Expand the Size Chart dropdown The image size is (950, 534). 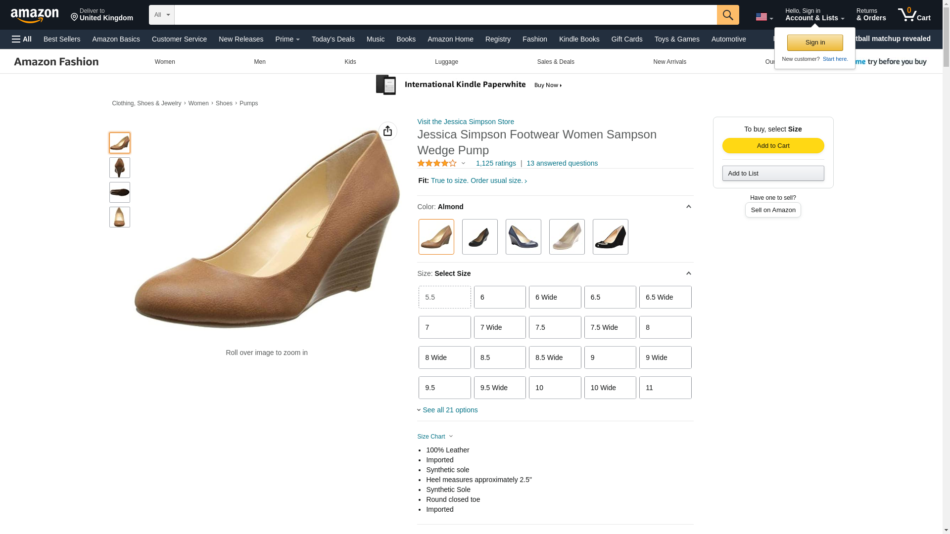point(434,437)
